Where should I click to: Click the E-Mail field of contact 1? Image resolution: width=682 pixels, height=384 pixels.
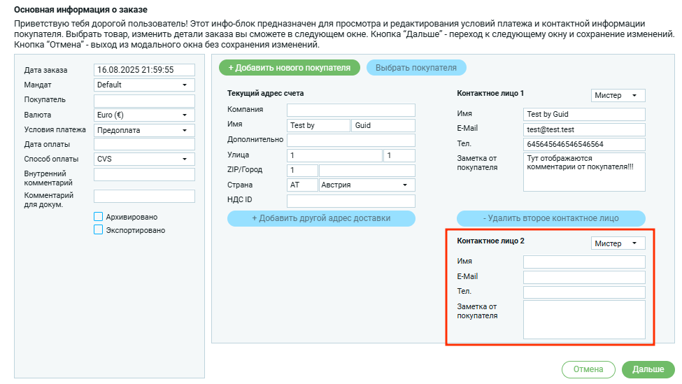click(584, 129)
